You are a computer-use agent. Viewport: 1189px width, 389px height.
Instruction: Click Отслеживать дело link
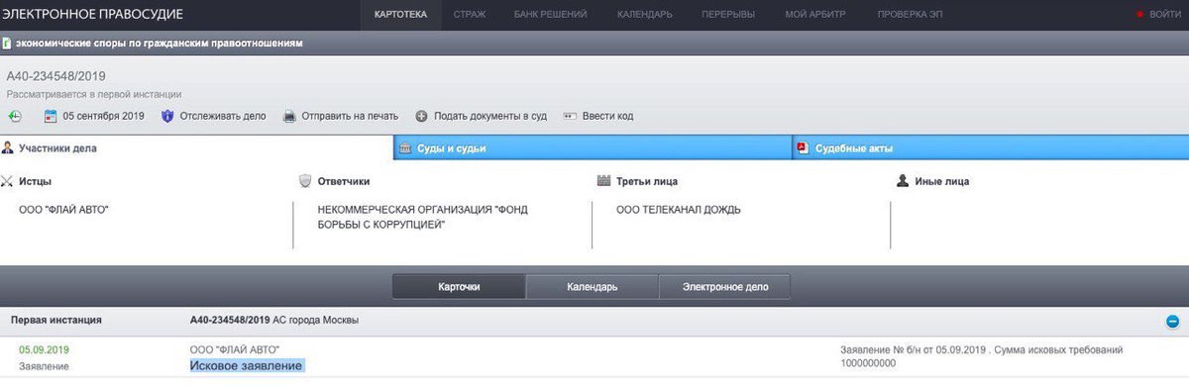(x=223, y=116)
